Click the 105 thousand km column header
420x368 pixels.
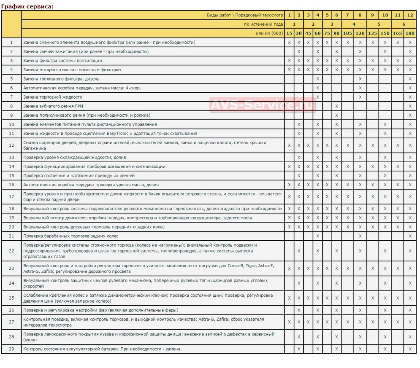(347, 33)
